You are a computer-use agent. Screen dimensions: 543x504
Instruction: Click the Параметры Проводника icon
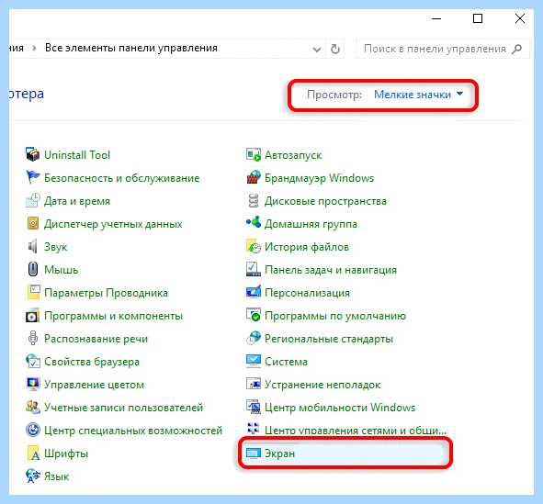coord(33,292)
